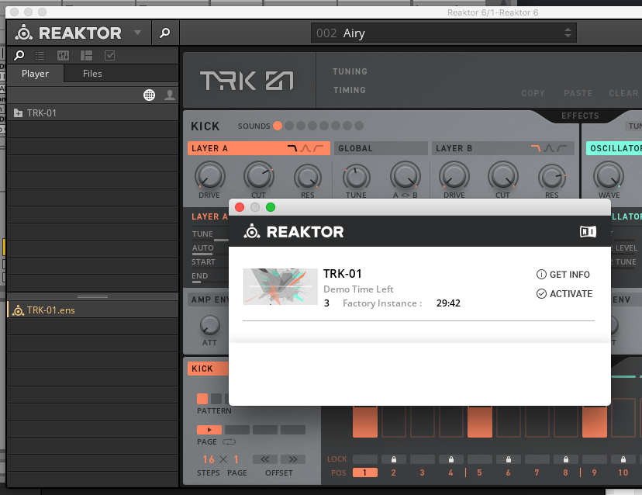Select the first orange pattern slot
The width and height of the screenshot is (642, 495).
202,399
